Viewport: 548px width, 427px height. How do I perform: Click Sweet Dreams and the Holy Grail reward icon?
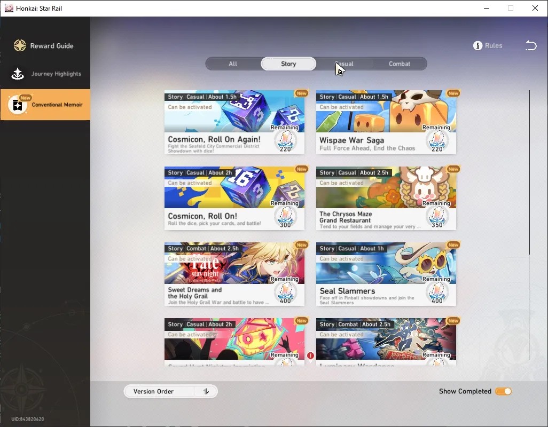click(286, 293)
